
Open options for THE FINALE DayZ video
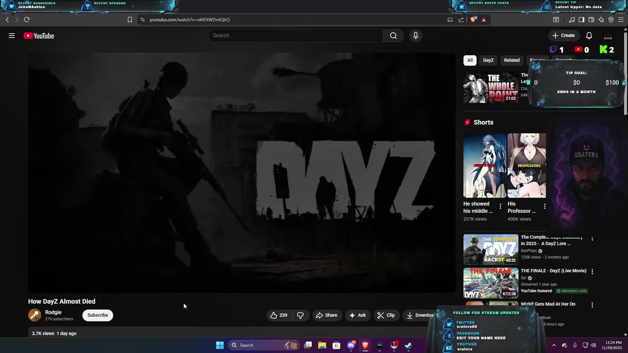pyautogui.click(x=592, y=272)
